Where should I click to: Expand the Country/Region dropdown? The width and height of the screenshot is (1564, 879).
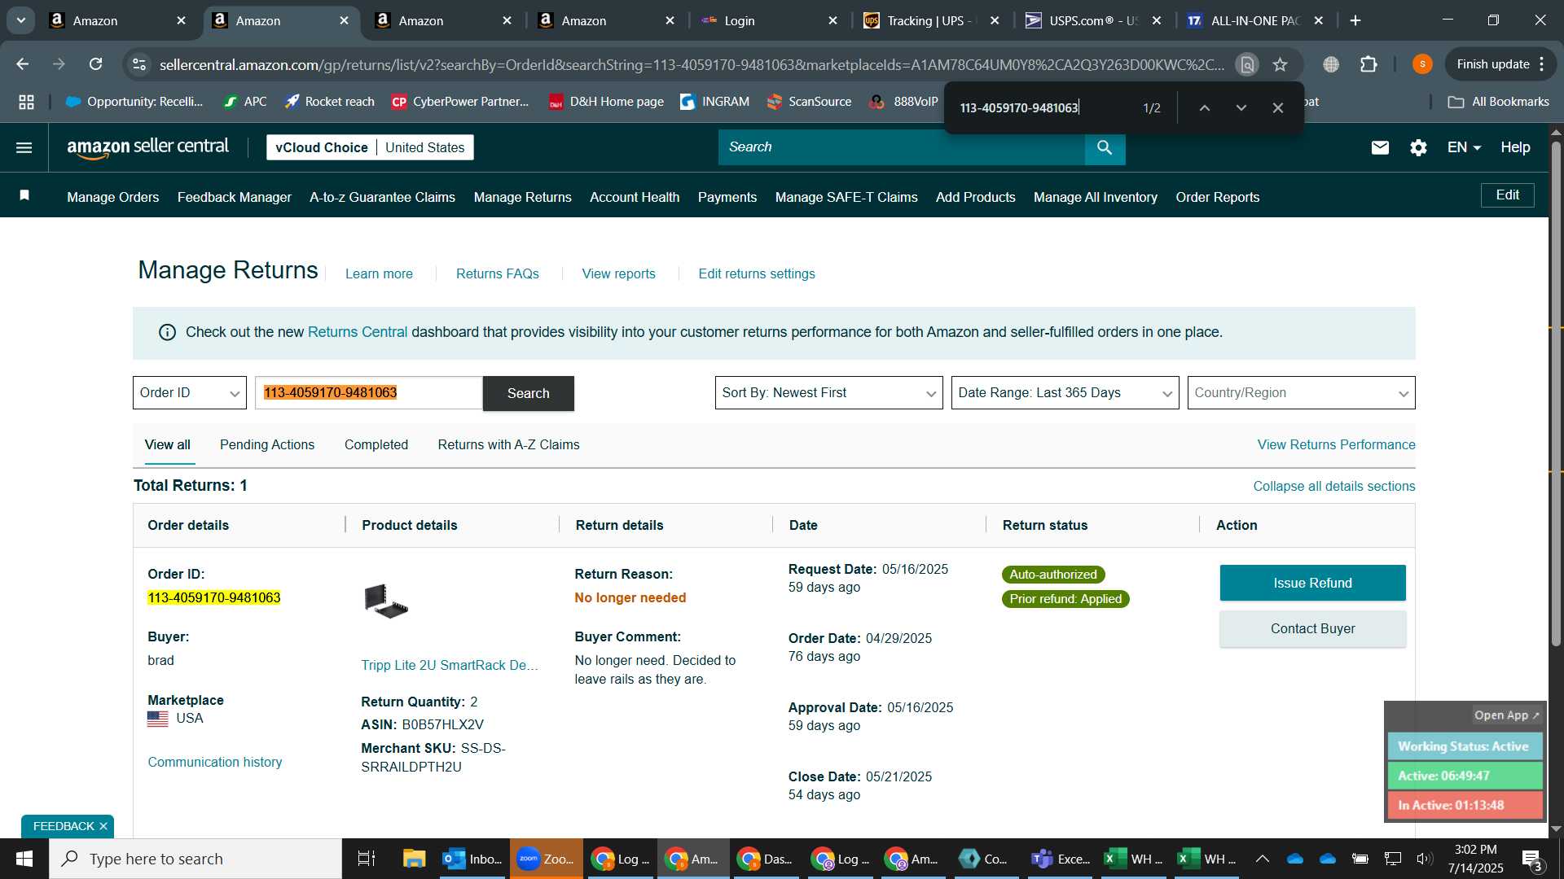click(x=1301, y=393)
